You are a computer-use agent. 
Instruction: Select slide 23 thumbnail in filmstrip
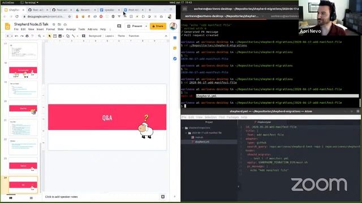click(x=23, y=166)
